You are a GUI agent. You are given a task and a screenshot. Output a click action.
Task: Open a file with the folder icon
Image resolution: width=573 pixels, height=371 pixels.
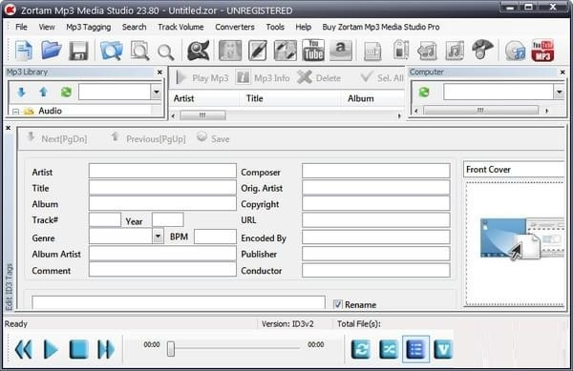point(52,51)
